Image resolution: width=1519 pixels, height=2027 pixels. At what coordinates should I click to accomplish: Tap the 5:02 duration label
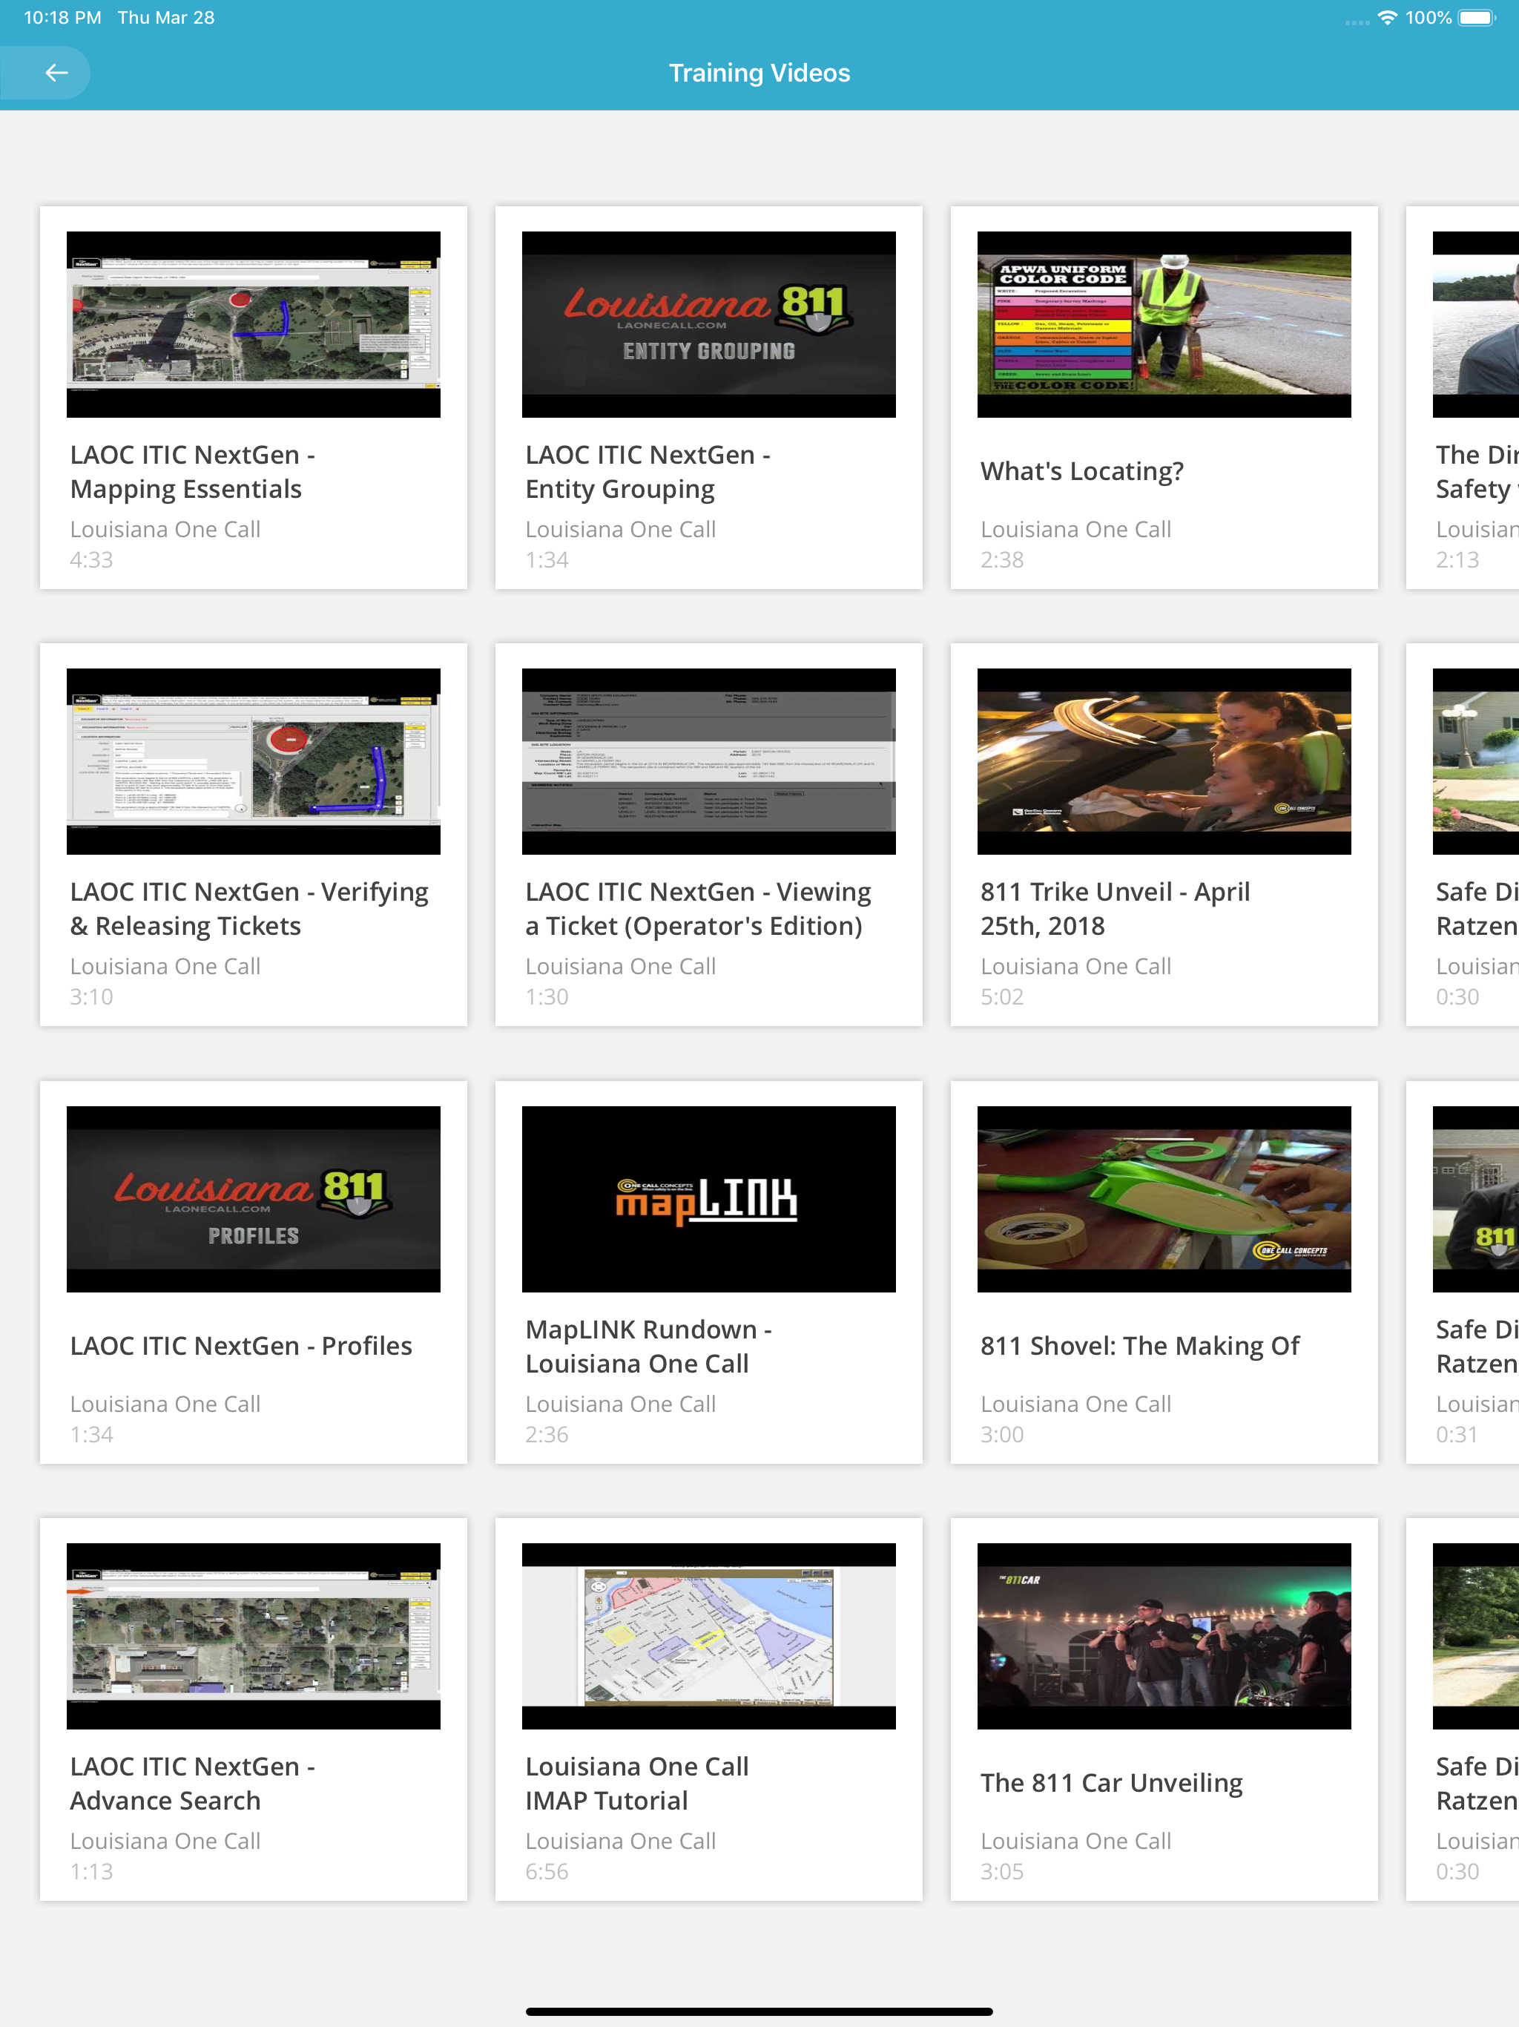click(1002, 997)
